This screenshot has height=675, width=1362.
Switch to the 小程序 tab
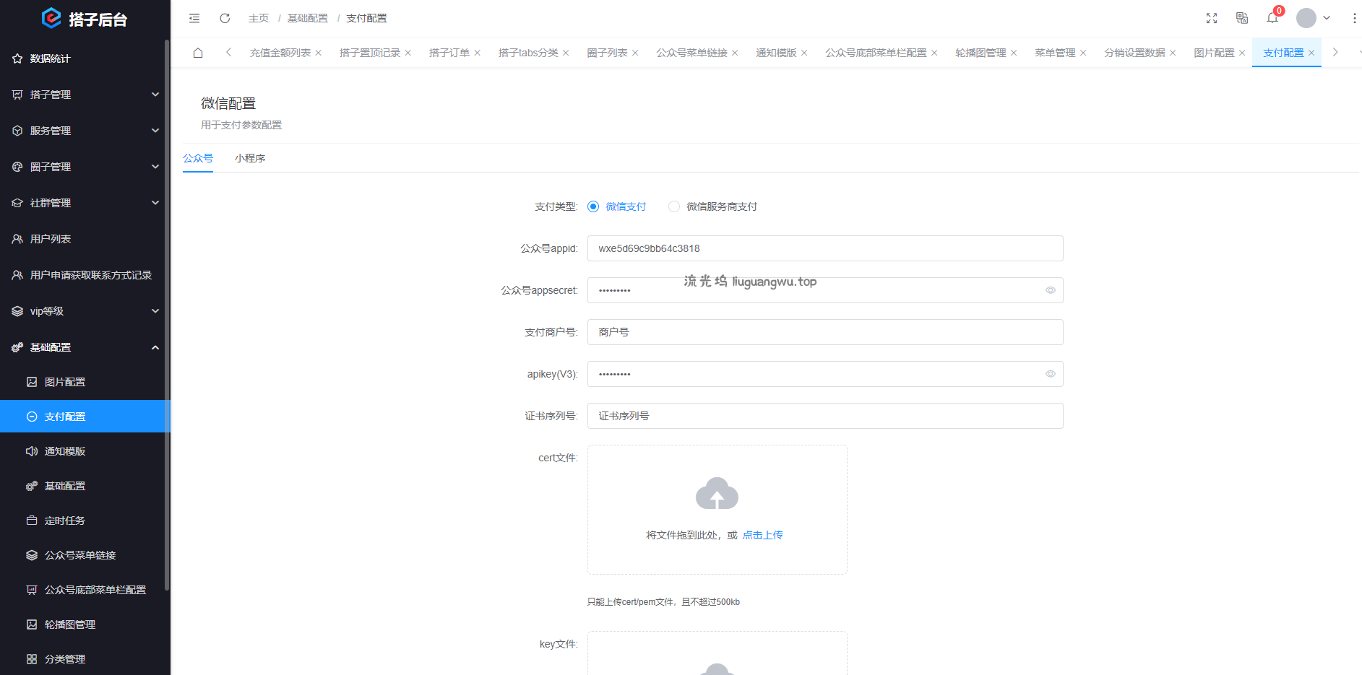(x=250, y=158)
